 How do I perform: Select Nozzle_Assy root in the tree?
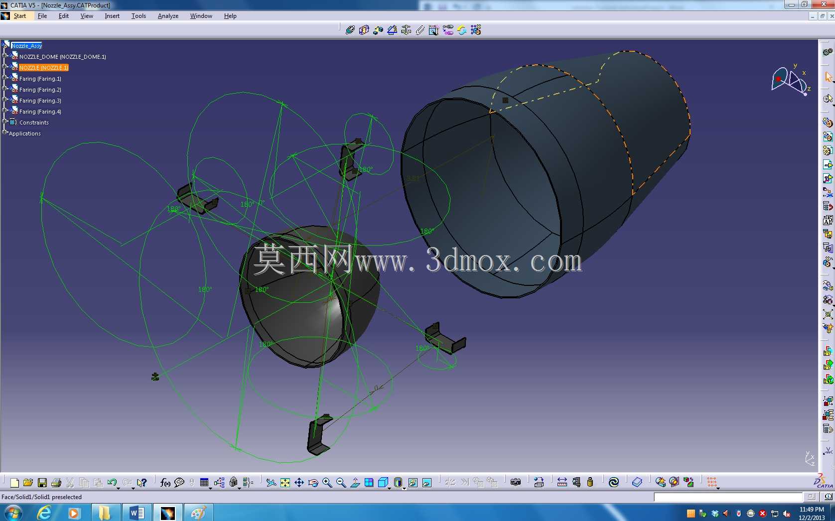(26, 46)
